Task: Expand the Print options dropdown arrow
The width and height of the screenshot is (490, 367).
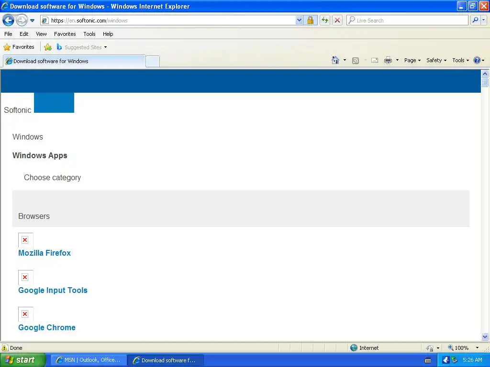Action: tap(397, 60)
